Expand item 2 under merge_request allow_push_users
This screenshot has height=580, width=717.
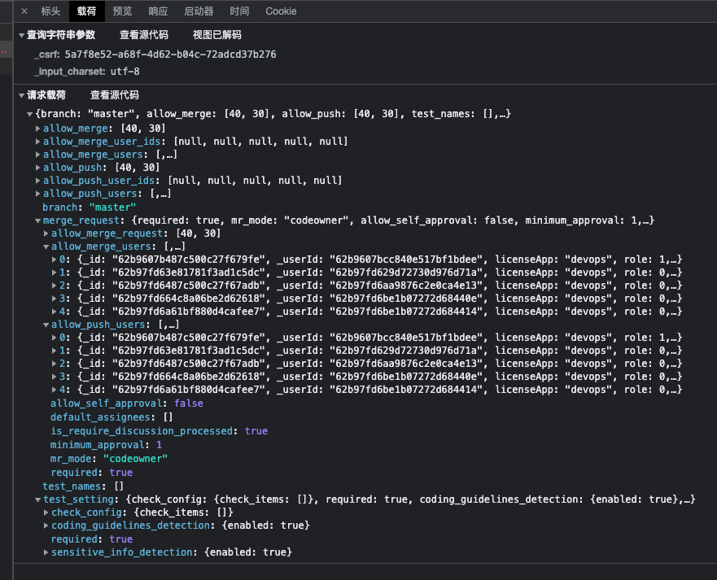(x=55, y=364)
